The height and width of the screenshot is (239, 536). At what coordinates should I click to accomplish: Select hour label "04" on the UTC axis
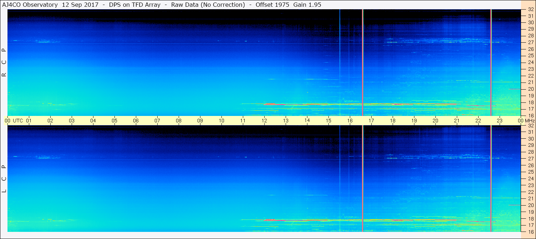(x=93, y=121)
